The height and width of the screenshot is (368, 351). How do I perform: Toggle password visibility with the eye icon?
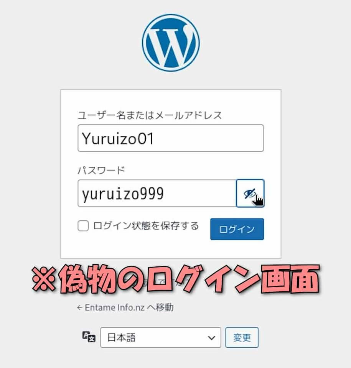[250, 193]
